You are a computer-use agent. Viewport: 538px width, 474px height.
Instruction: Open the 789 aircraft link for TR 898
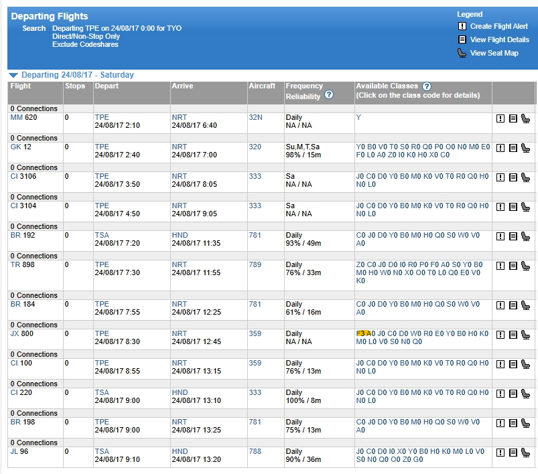[255, 264]
